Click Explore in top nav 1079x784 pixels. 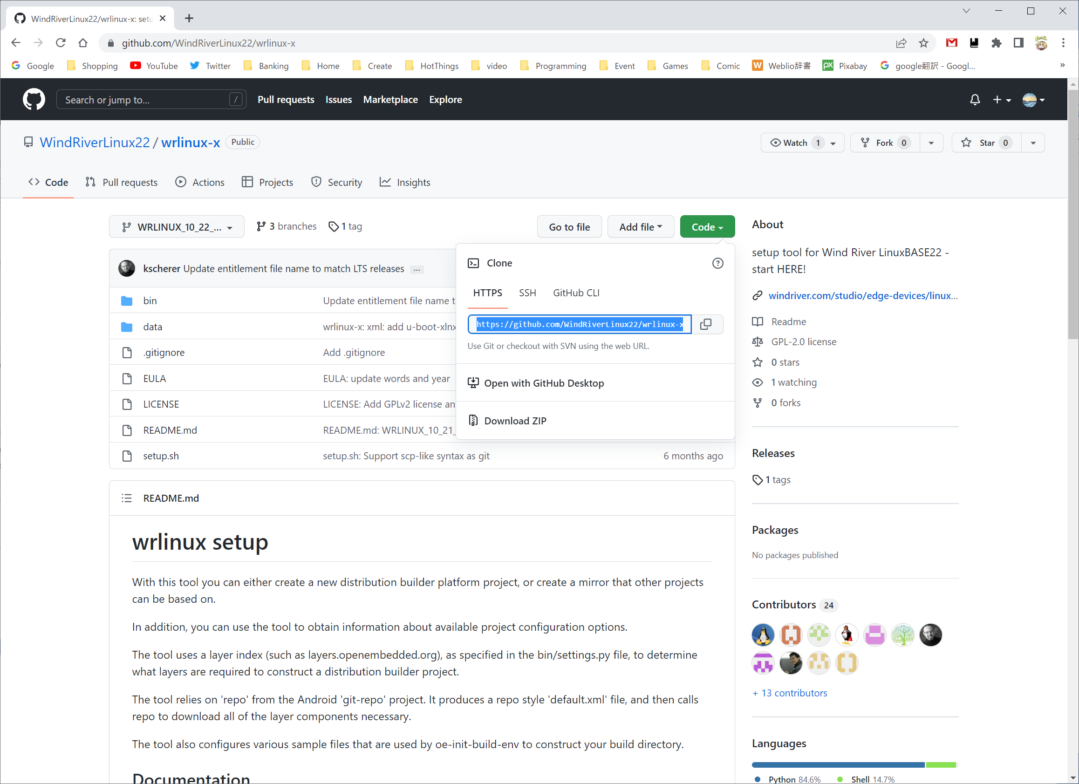(445, 99)
